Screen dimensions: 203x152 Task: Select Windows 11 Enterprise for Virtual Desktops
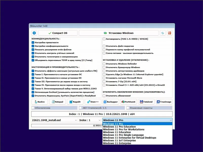click(x=137, y=138)
